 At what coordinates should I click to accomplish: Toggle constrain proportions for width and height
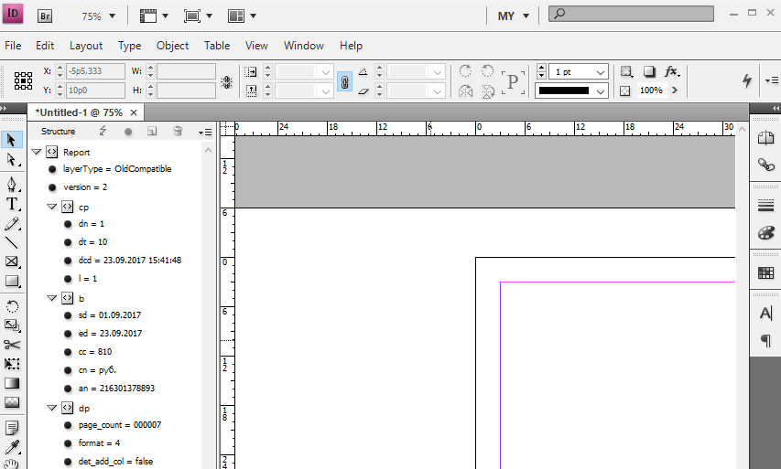pyautogui.click(x=227, y=81)
